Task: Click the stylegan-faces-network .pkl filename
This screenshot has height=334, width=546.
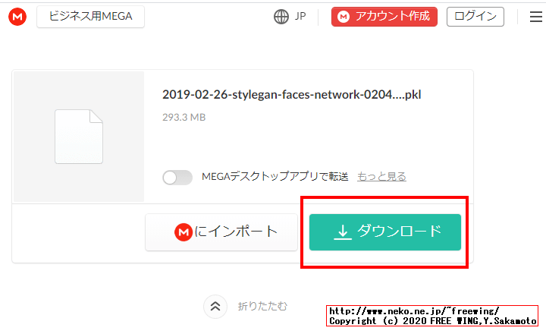Action: [x=291, y=95]
